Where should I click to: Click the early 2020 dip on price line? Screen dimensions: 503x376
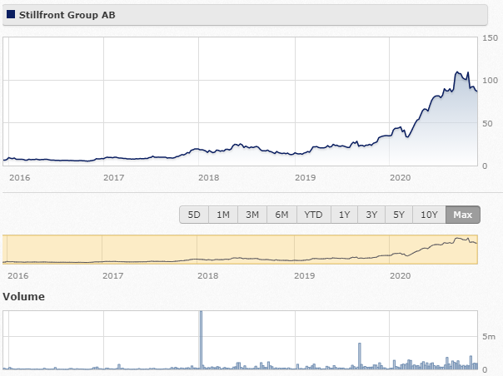407,136
